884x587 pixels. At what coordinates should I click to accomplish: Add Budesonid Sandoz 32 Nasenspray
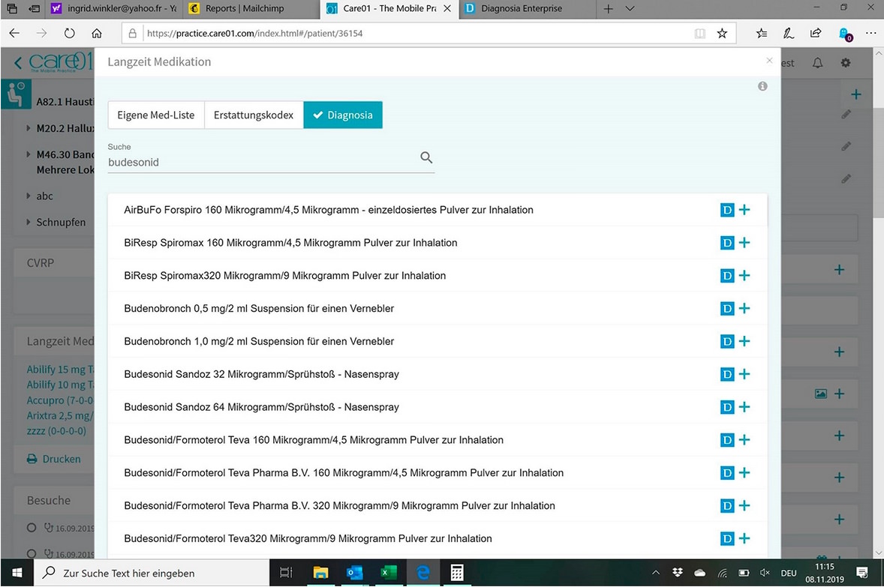(x=744, y=374)
